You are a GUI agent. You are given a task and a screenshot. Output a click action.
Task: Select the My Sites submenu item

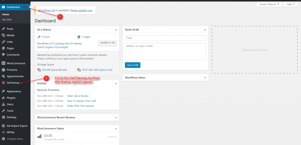[x=7, y=20]
